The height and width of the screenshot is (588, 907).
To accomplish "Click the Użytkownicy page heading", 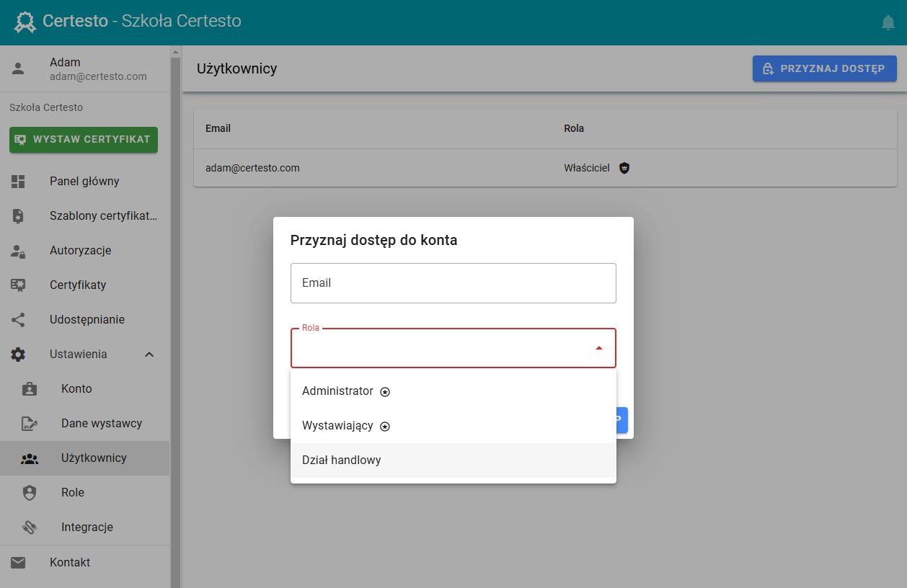I will pos(236,69).
